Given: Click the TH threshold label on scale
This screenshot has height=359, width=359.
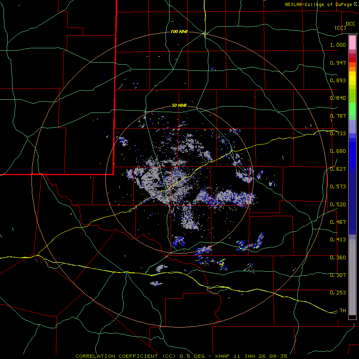Looking at the screenshot, I should click(343, 311).
